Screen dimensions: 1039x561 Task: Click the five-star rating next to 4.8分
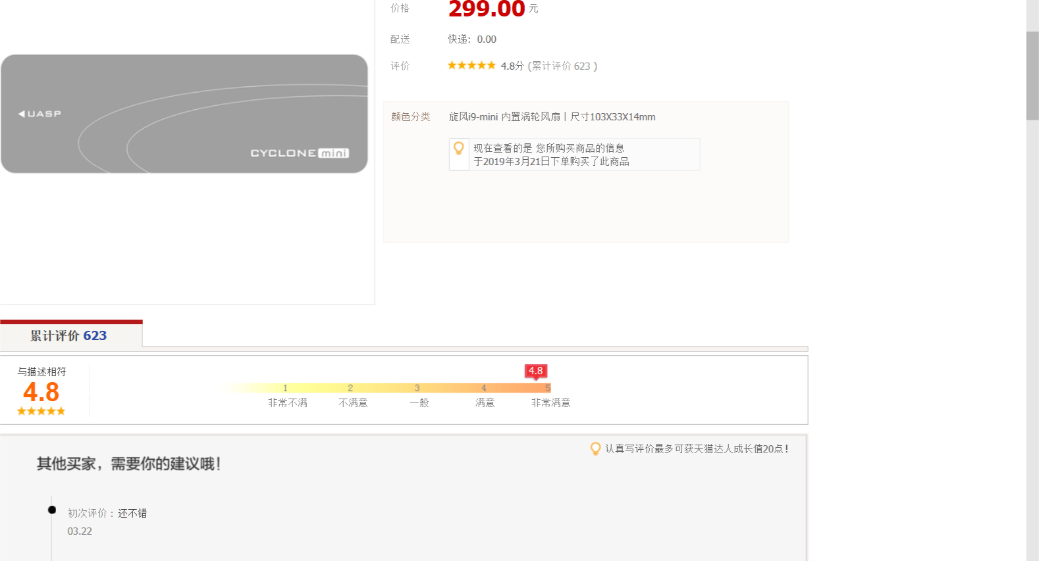(x=471, y=65)
